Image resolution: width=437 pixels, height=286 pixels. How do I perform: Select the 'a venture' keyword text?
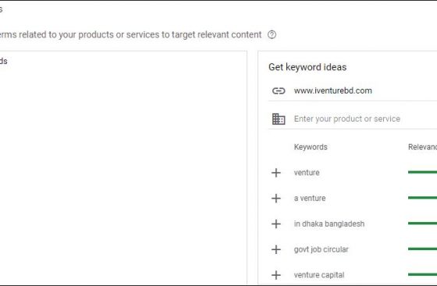[310, 199]
